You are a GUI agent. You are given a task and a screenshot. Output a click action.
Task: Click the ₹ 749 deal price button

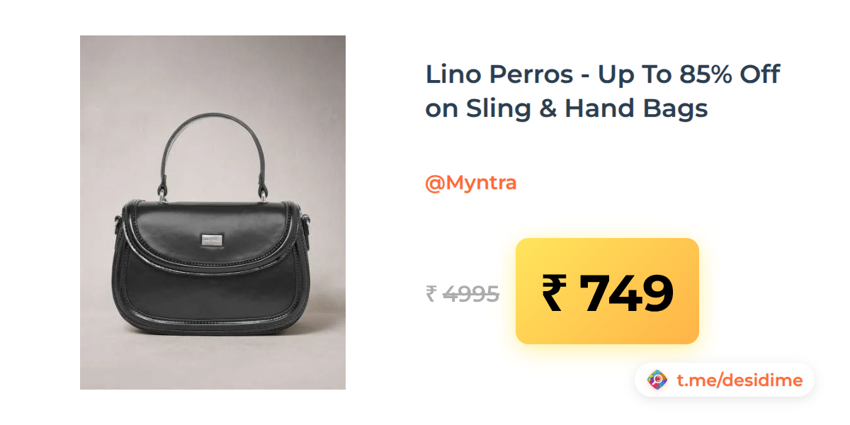point(607,291)
